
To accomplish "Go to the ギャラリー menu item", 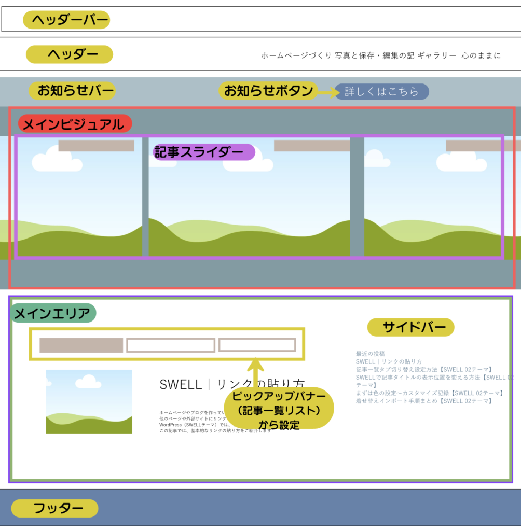I will click(437, 55).
